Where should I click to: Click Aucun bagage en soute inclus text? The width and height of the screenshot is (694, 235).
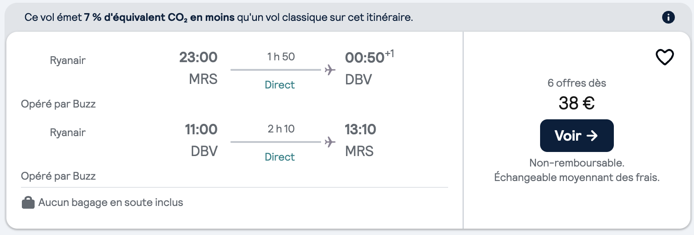coord(111,202)
